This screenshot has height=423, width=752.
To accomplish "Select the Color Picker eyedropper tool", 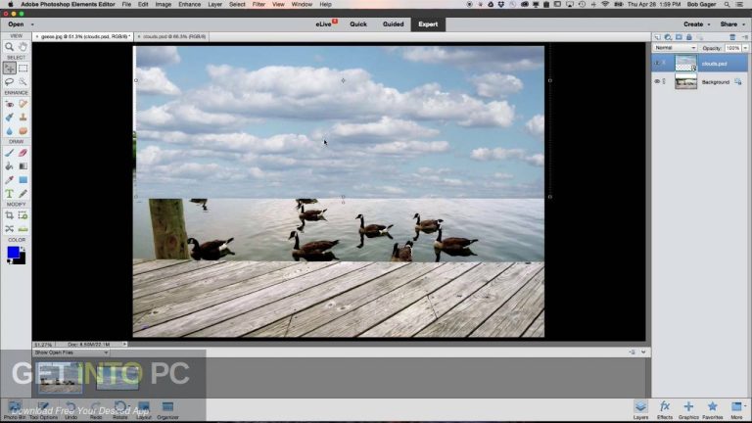I will coord(9,180).
